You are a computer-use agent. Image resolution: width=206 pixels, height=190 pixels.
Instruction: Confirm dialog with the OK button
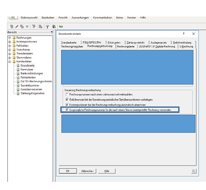68,171
